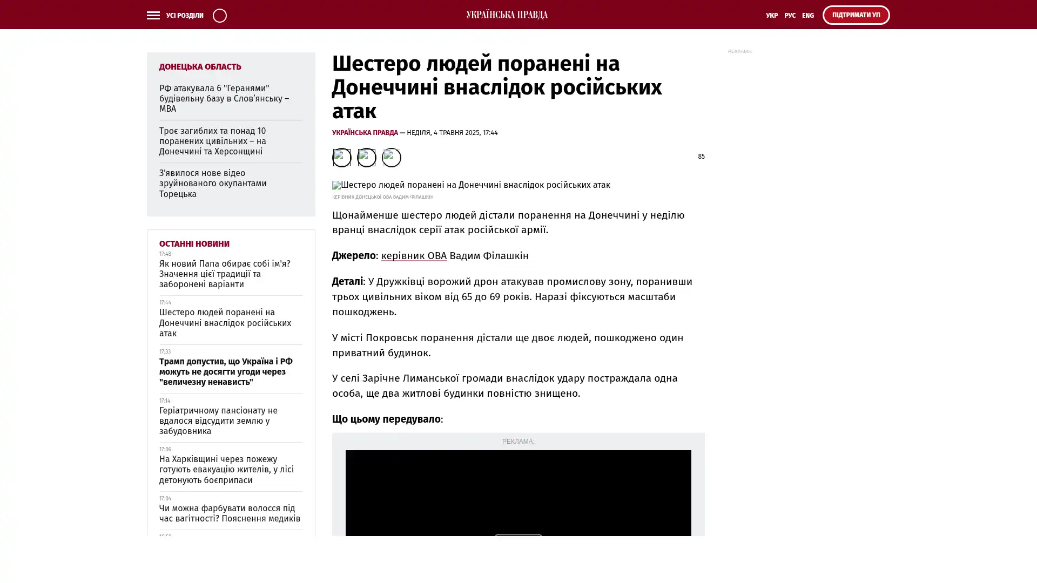Screen dimensions: 1037x583
Task: Click the Українська правда header logo
Action: coord(507,15)
